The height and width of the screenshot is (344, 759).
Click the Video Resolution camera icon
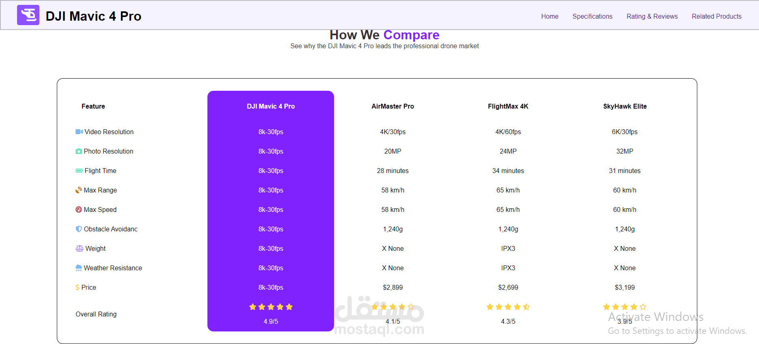(79, 132)
